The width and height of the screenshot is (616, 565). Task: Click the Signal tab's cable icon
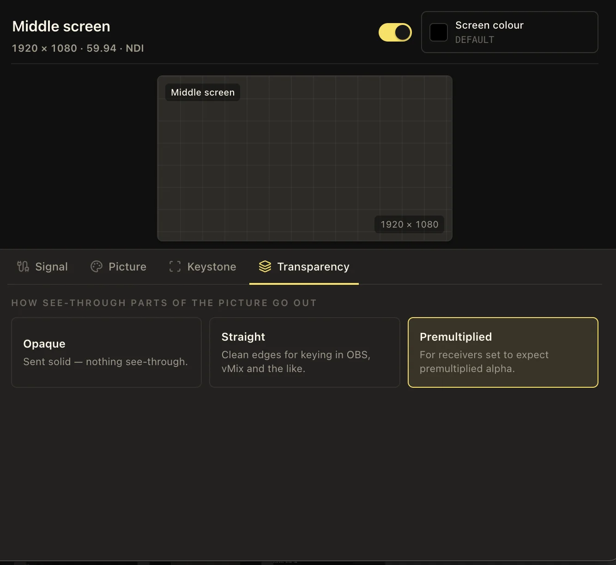click(x=23, y=266)
